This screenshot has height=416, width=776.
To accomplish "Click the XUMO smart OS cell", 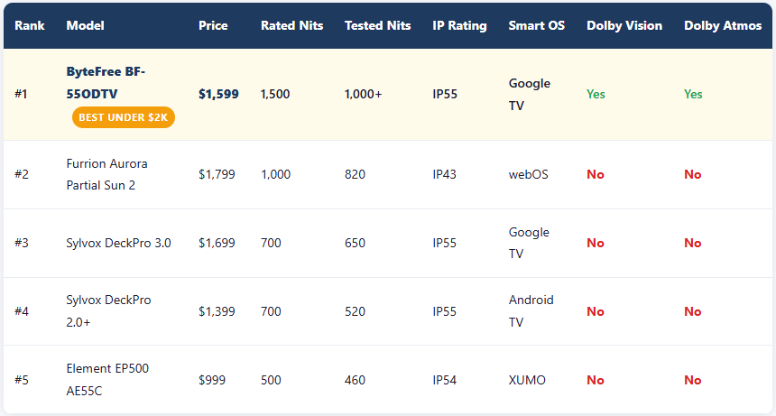I will (527, 380).
